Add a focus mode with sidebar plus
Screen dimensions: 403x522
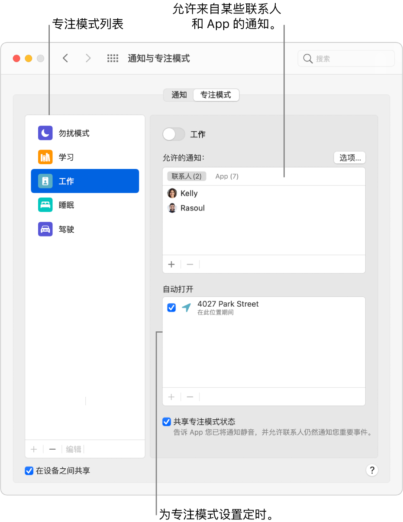coord(34,449)
